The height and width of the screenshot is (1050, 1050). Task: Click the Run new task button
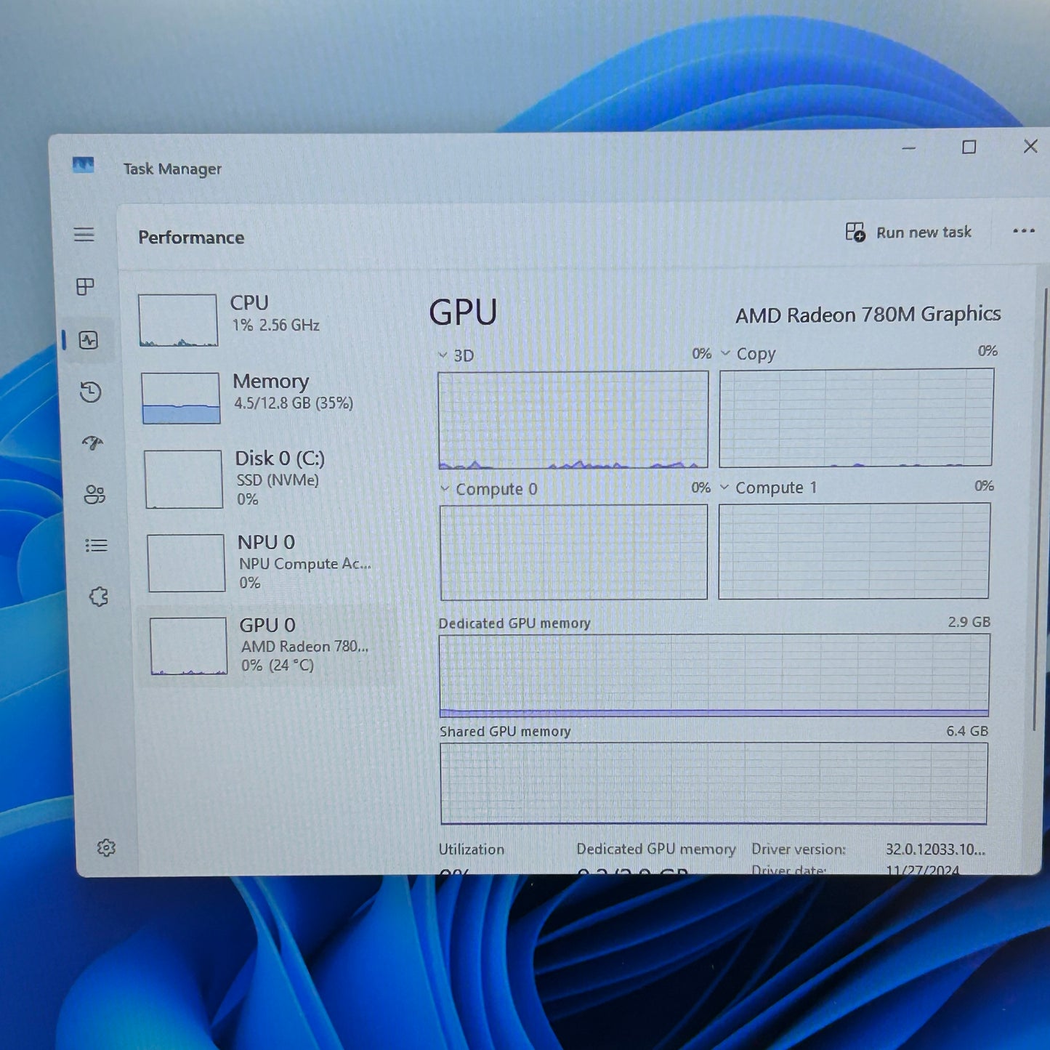tap(910, 232)
